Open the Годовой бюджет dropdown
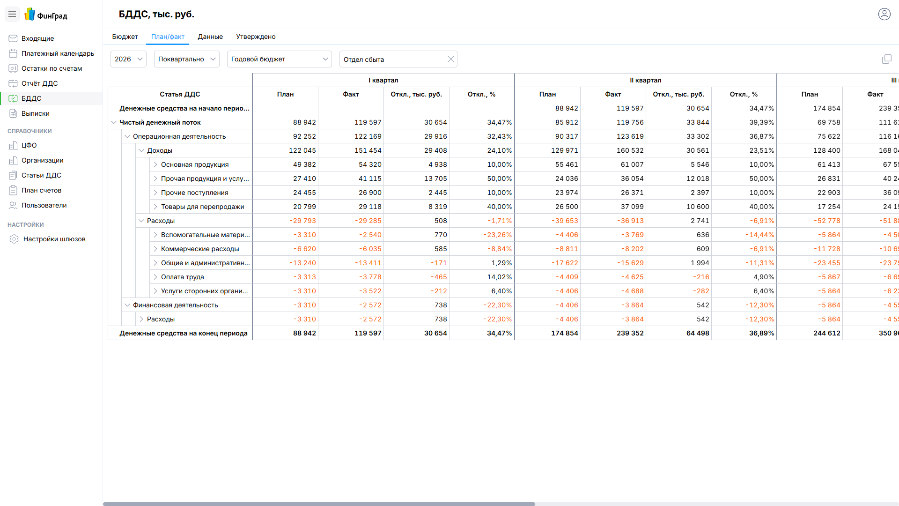Viewport: 899px width, 506px height. pyautogui.click(x=279, y=59)
